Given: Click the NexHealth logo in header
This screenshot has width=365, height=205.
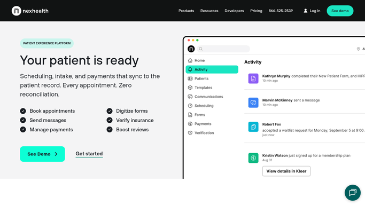Looking at the screenshot, I should (x=30, y=11).
